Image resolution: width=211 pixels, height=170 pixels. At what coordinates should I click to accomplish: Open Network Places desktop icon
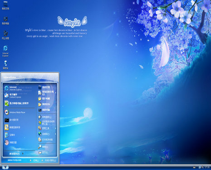pyautogui.click(x=5, y=35)
